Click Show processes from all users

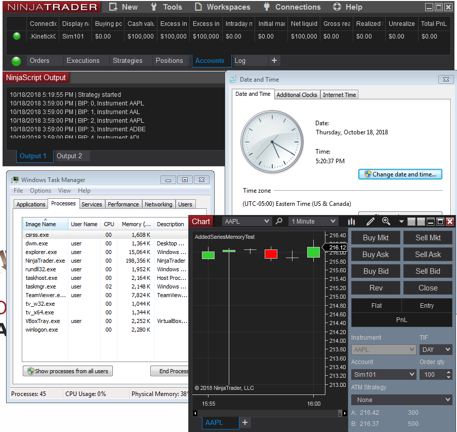click(68, 371)
